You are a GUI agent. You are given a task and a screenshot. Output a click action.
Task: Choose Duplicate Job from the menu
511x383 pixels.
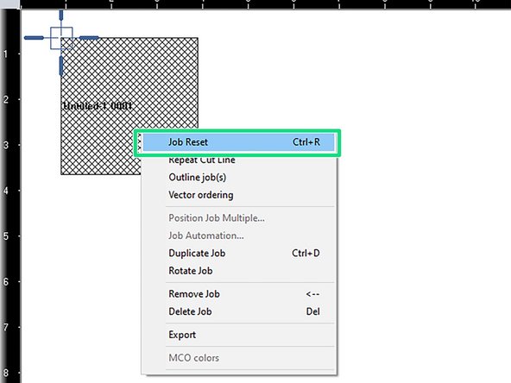point(238,254)
